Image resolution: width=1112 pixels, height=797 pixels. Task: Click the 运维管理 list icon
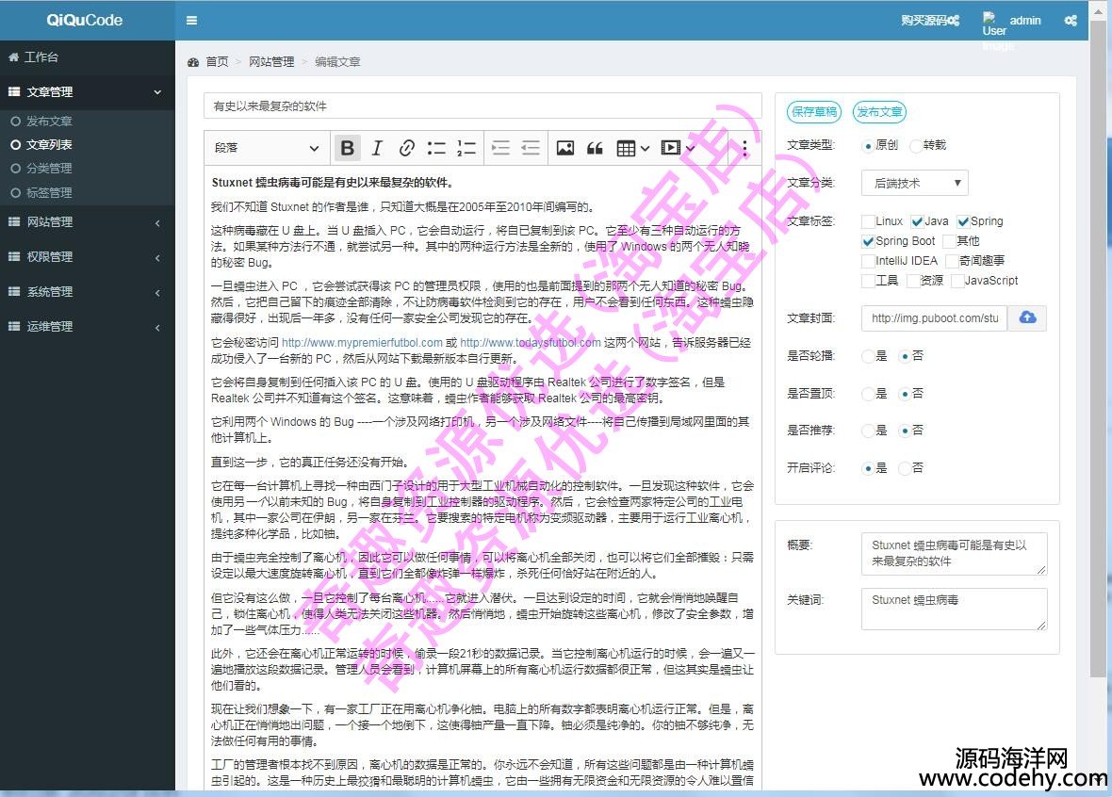(13, 325)
